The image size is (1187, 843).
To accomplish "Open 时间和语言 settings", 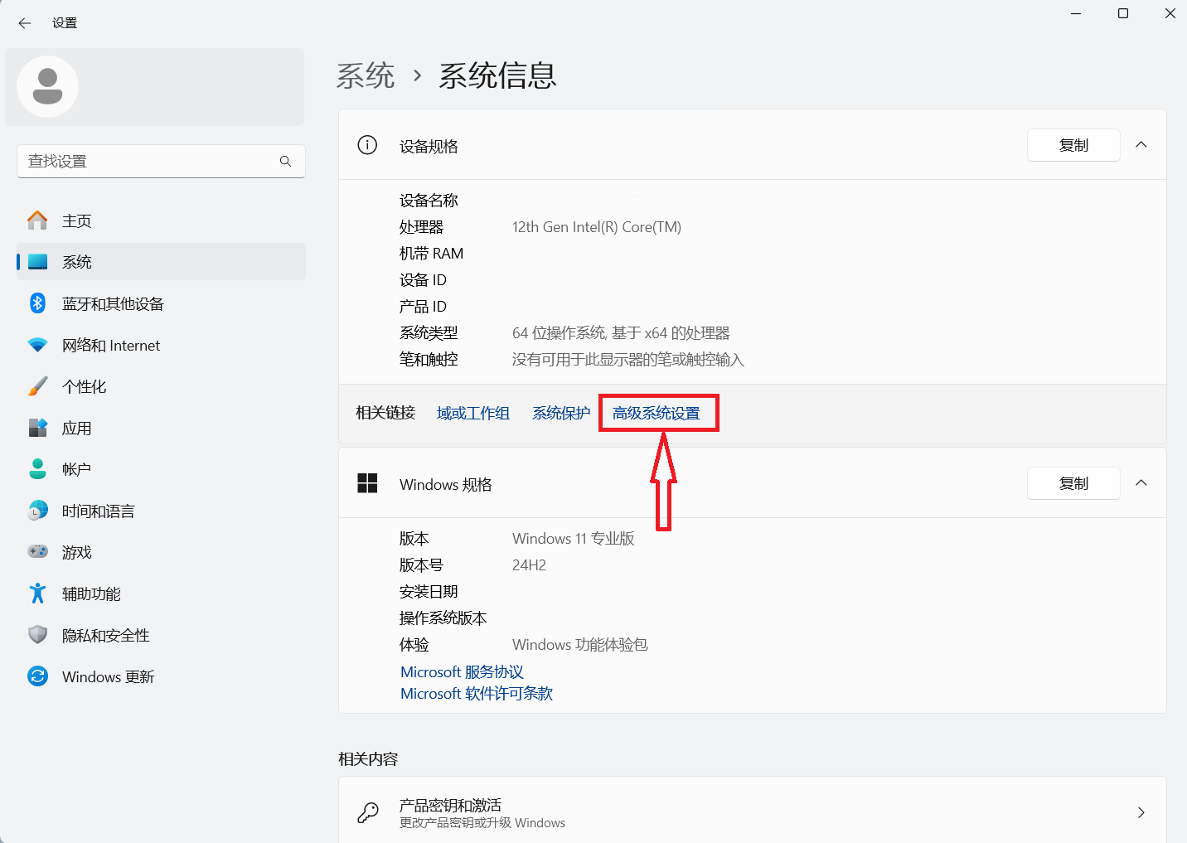I will click(x=98, y=511).
